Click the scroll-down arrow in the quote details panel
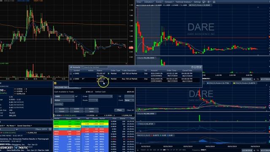The image size is (270, 152). tap(51, 118)
